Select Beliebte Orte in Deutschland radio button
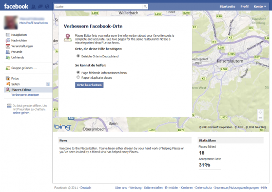The width and height of the screenshot is (272, 192). (78, 56)
